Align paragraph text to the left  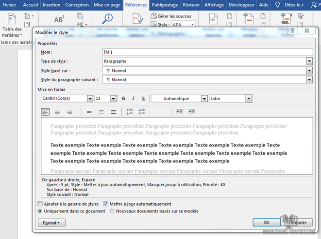pyautogui.click(x=45, y=112)
